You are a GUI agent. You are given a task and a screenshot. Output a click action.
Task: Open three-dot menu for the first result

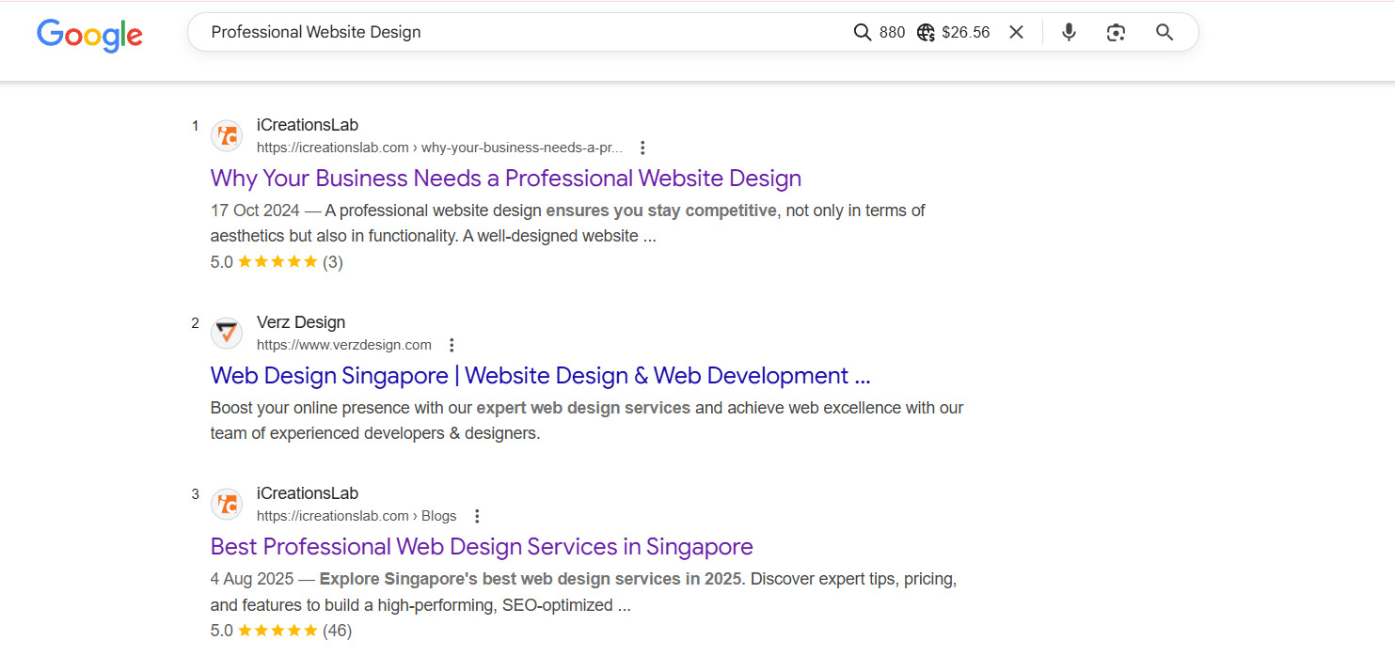pos(642,148)
